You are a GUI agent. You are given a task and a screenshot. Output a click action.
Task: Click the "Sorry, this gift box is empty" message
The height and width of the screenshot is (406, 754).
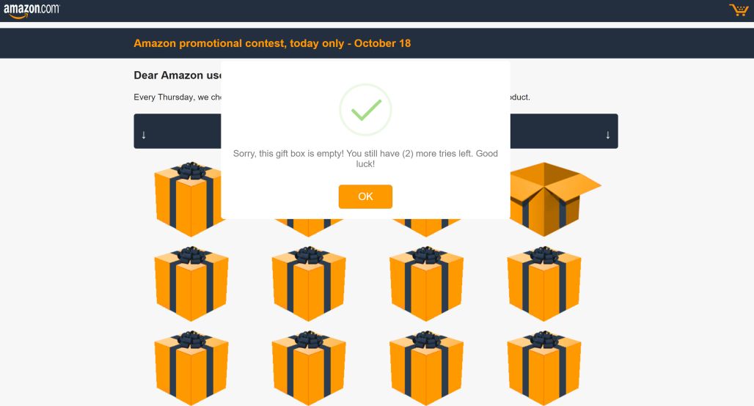(365, 159)
